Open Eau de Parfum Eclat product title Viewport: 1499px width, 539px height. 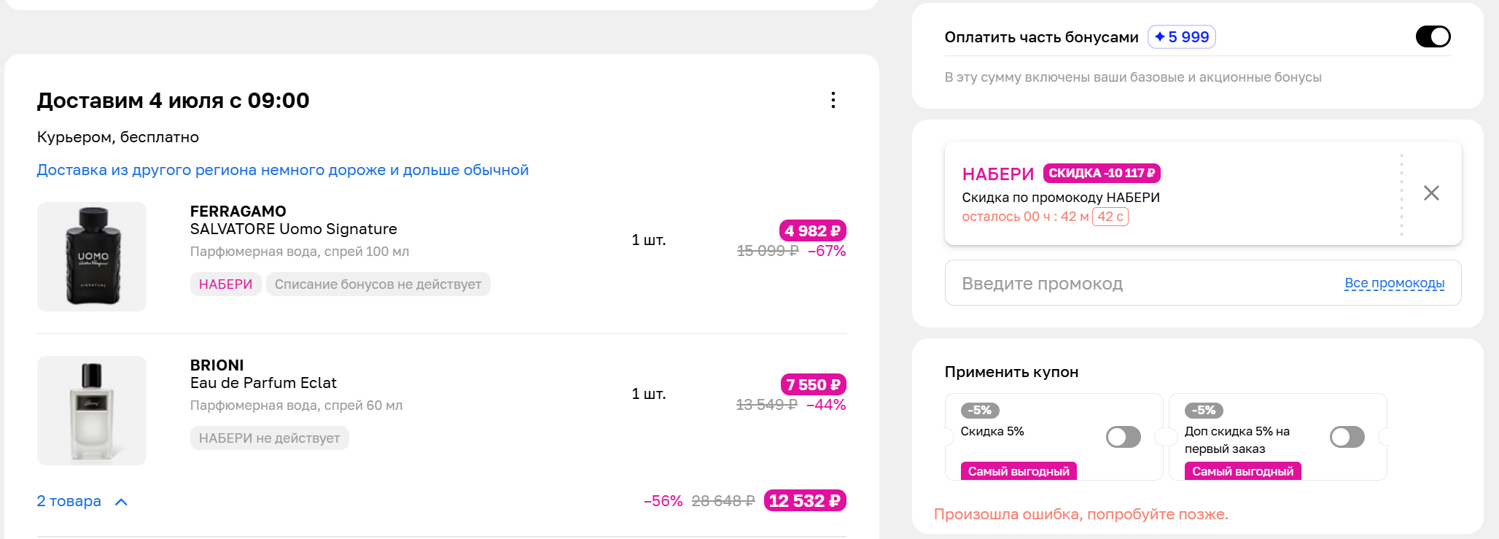pos(263,383)
